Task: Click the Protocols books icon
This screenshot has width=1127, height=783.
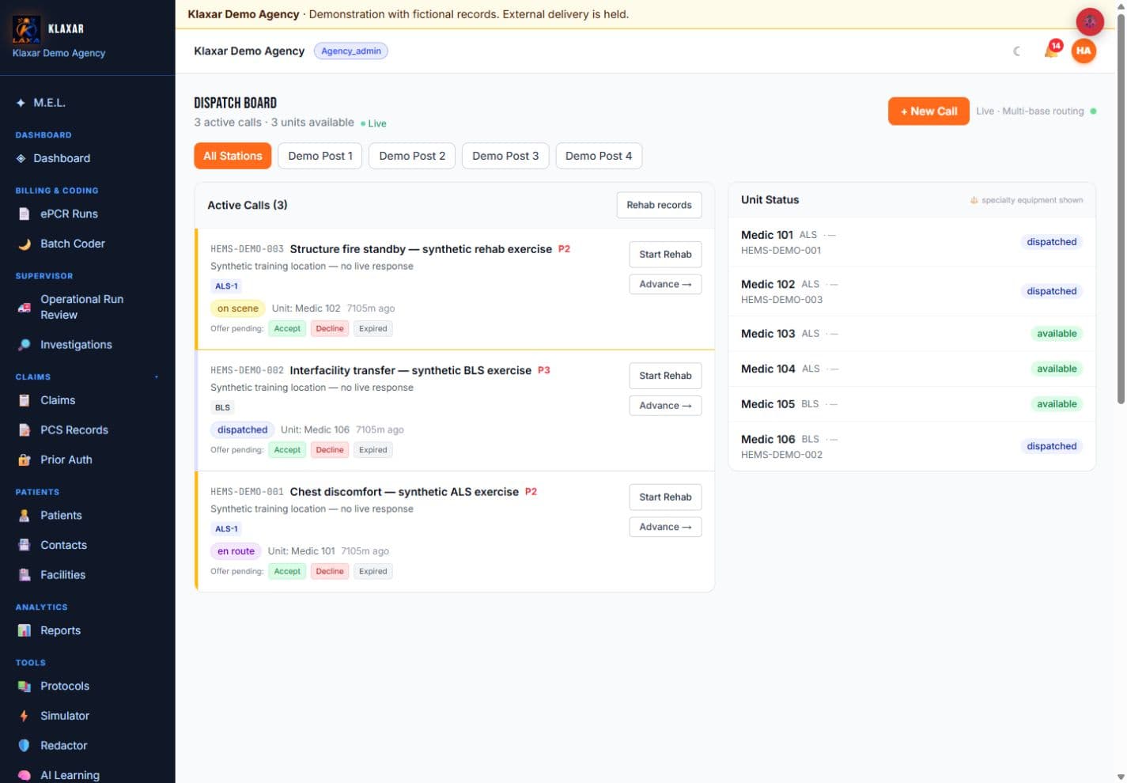Action: pos(25,686)
